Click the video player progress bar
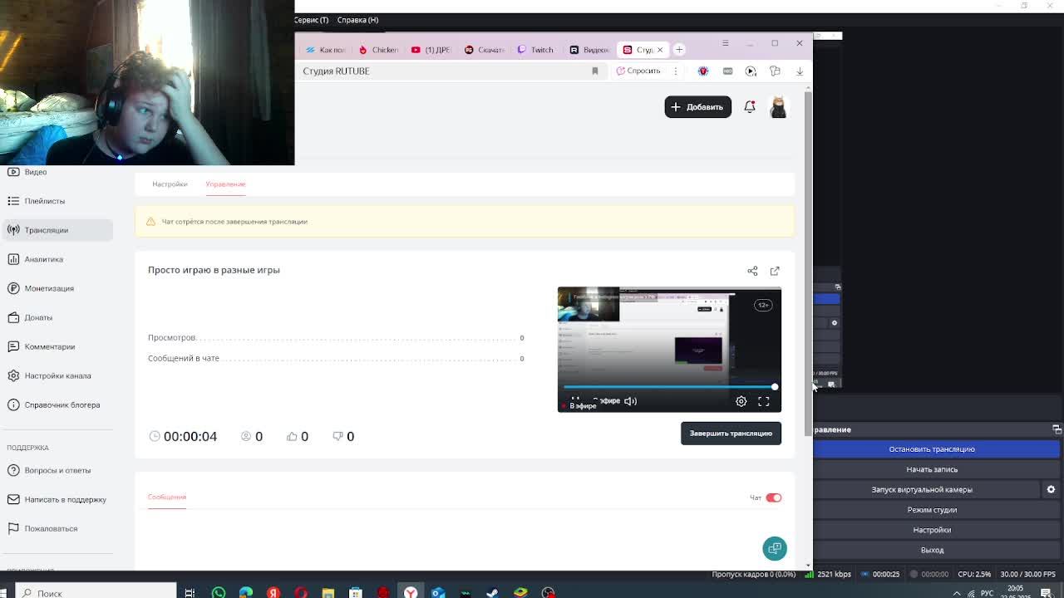 coord(669,387)
